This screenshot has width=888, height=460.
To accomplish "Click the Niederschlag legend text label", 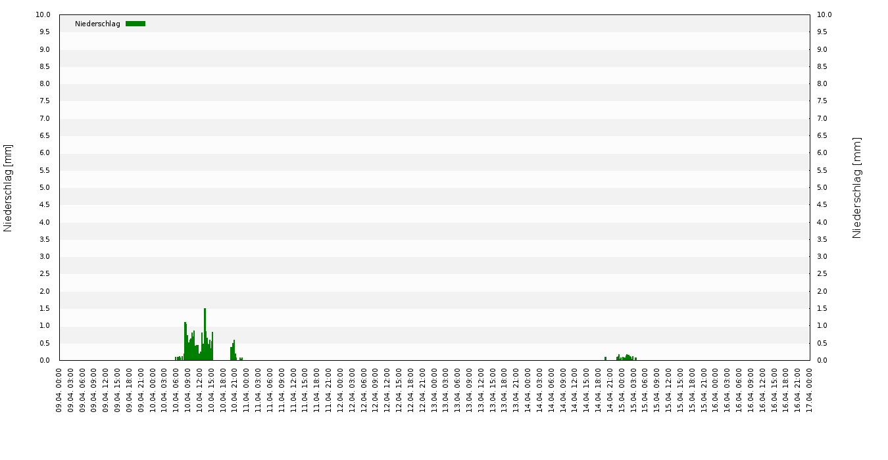I will [97, 24].
